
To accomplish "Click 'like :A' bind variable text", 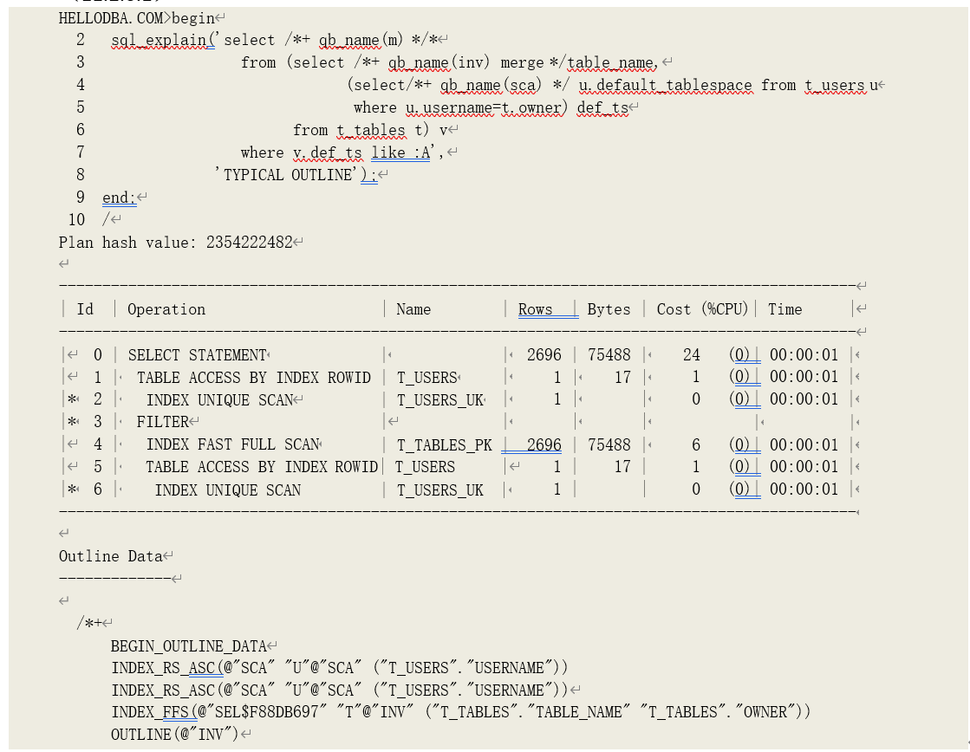I will pyautogui.click(x=400, y=152).
